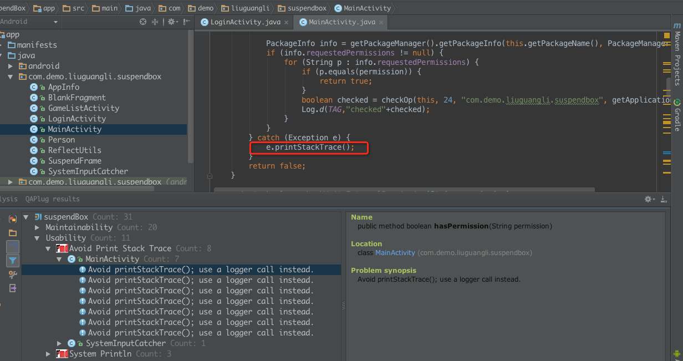The width and height of the screenshot is (683, 361).
Task: Open project panel gear settings
Action: pyautogui.click(x=172, y=22)
